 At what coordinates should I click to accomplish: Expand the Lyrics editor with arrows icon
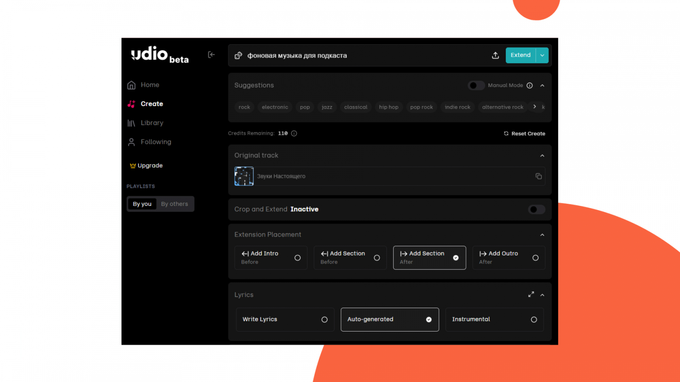pyautogui.click(x=531, y=295)
